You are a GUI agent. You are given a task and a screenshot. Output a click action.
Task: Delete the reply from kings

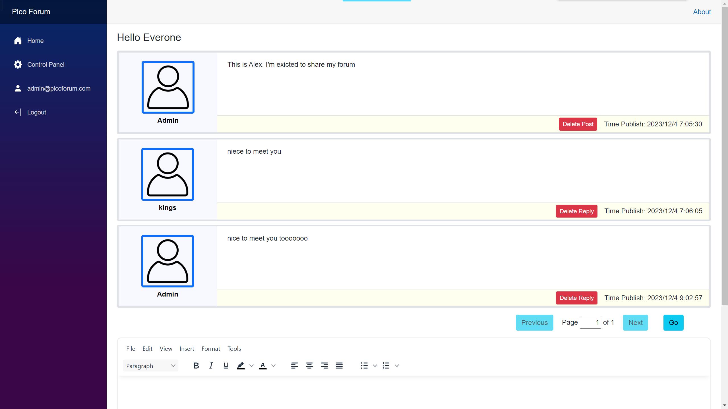(x=576, y=211)
